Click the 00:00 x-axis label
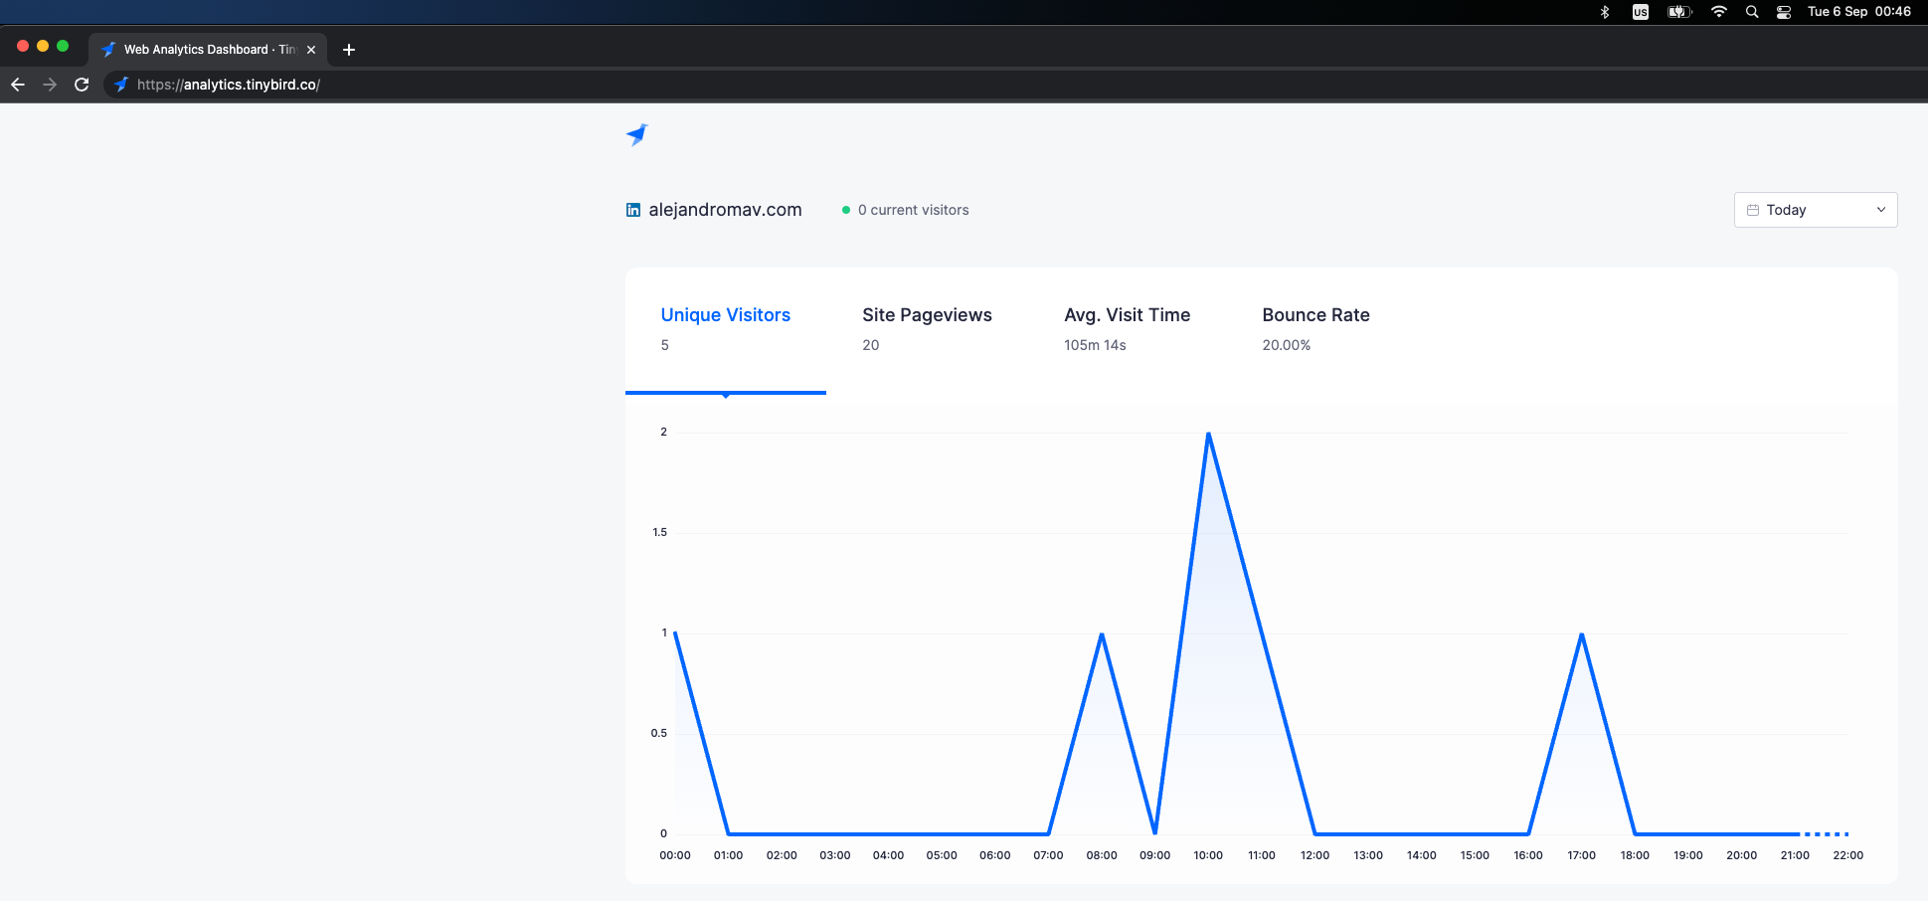 tap(675, 855)
